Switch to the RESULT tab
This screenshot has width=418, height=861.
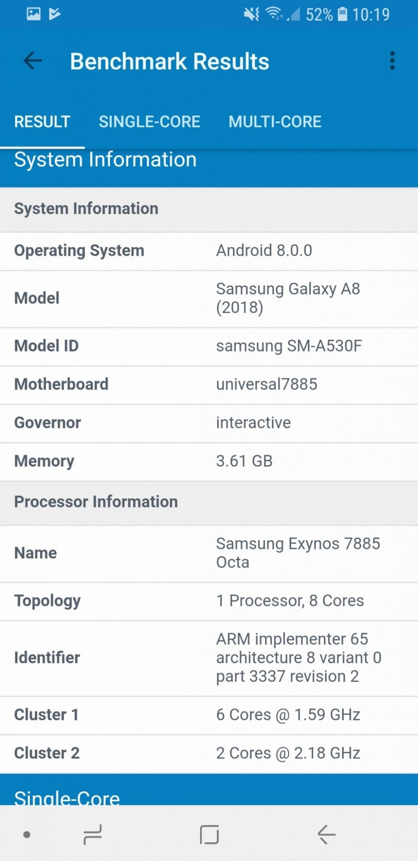pyautogui.click(x=42, y=122)
